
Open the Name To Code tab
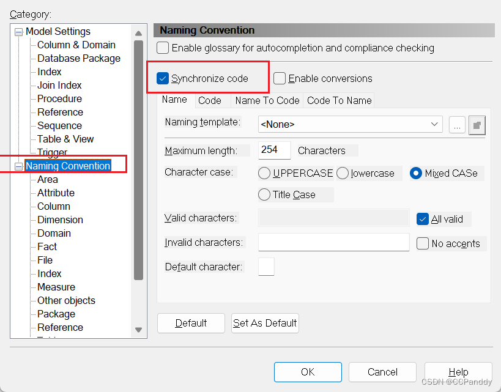(x=267, y=100)
